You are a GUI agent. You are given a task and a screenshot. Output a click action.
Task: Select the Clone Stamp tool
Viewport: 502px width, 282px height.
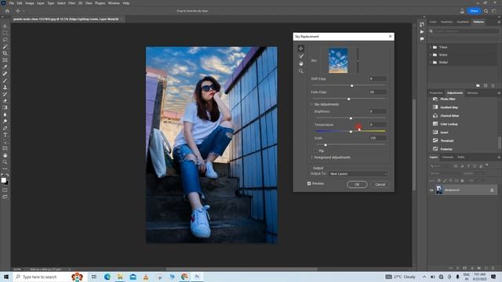click(x=5, y=87)
